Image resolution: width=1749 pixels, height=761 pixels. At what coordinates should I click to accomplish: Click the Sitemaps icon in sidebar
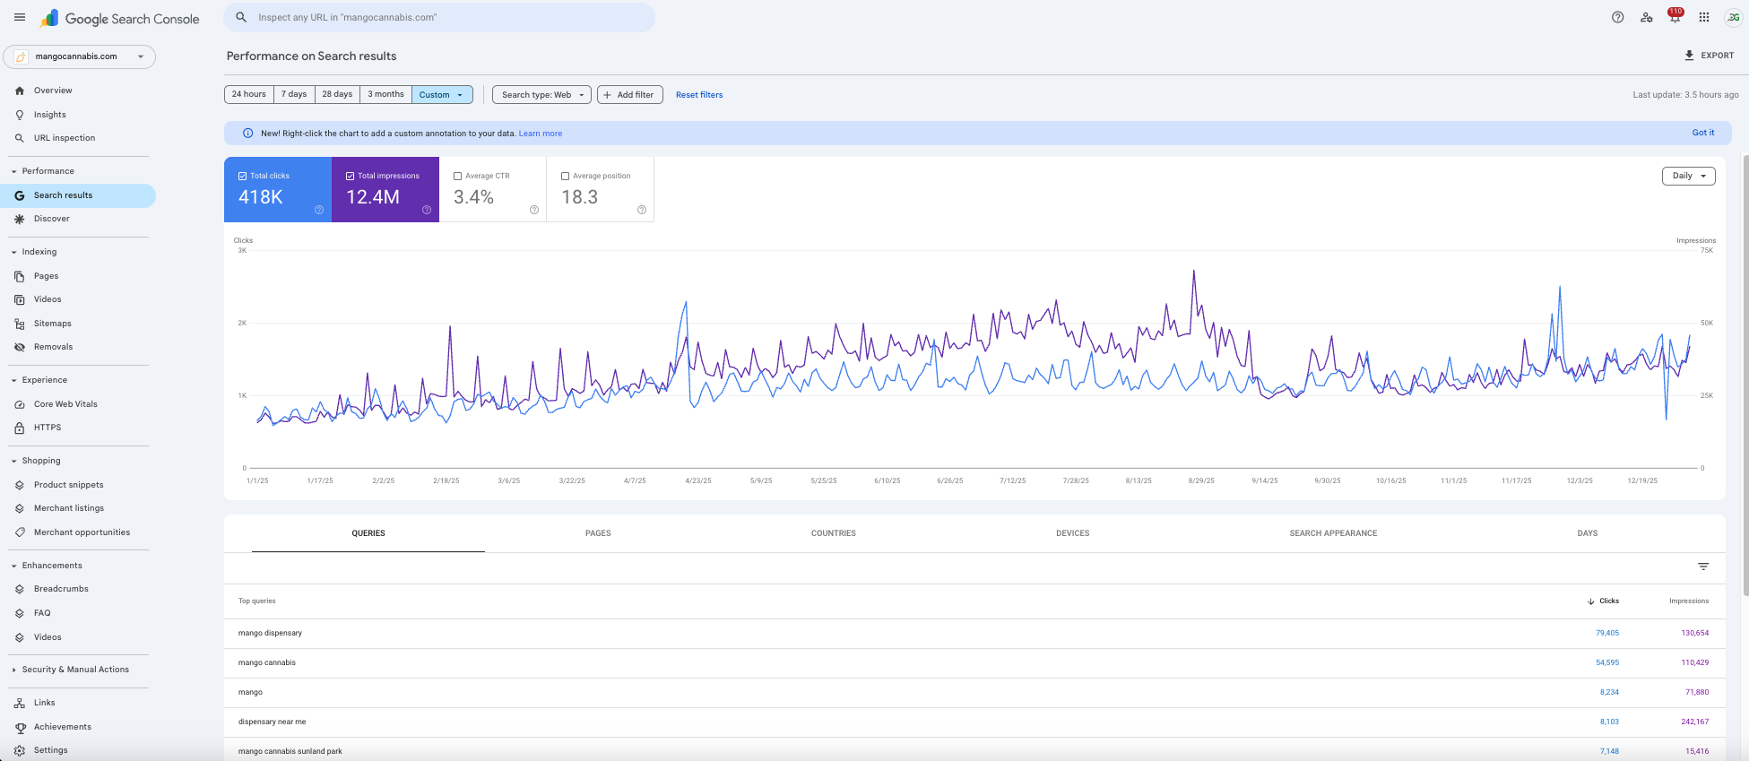[20, 324]
